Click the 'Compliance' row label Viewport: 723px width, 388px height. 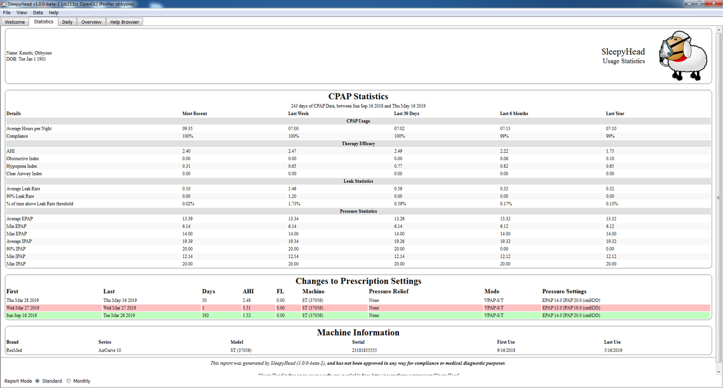coord(17,136)
